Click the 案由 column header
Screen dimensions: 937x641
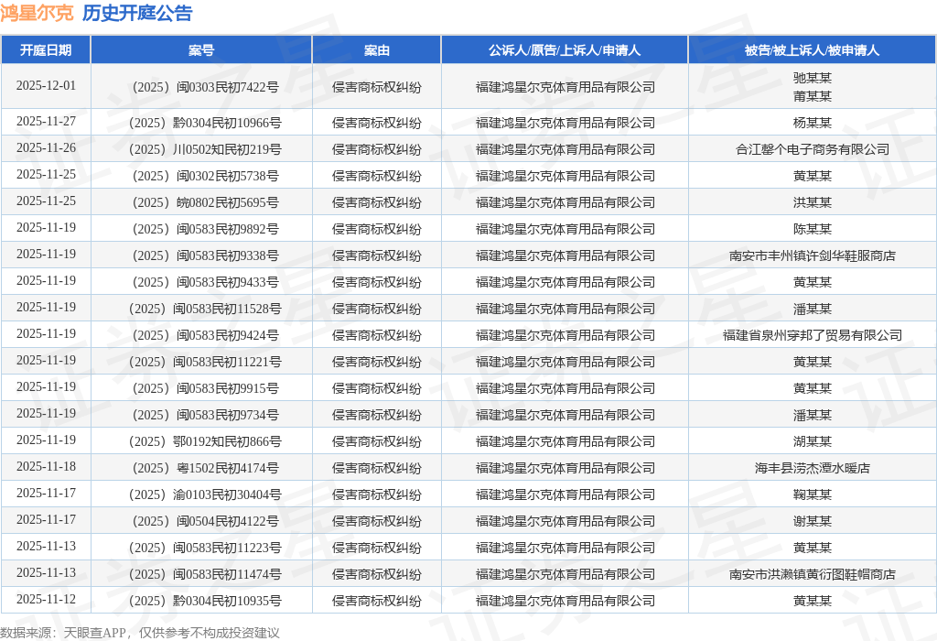[x=376, y=50]
